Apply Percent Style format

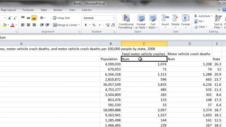94,25
